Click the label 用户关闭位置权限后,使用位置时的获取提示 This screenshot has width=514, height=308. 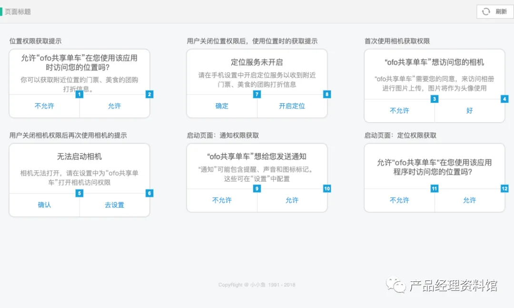click(252, 41)
